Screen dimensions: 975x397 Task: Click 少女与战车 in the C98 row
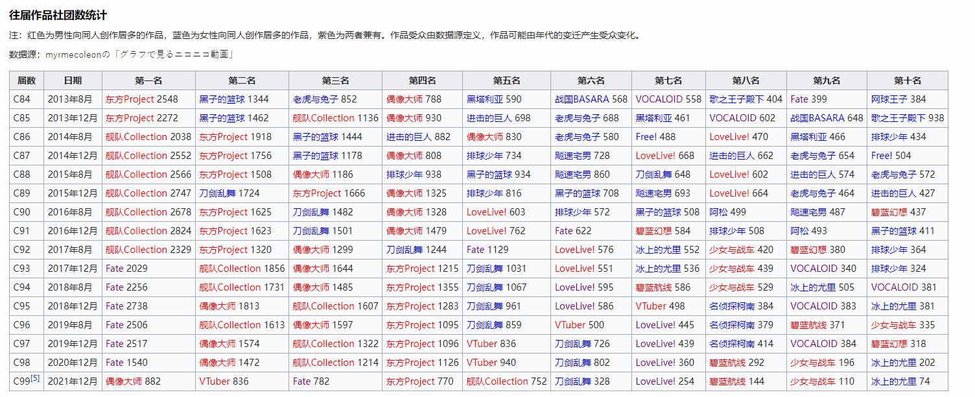point(813,363)
